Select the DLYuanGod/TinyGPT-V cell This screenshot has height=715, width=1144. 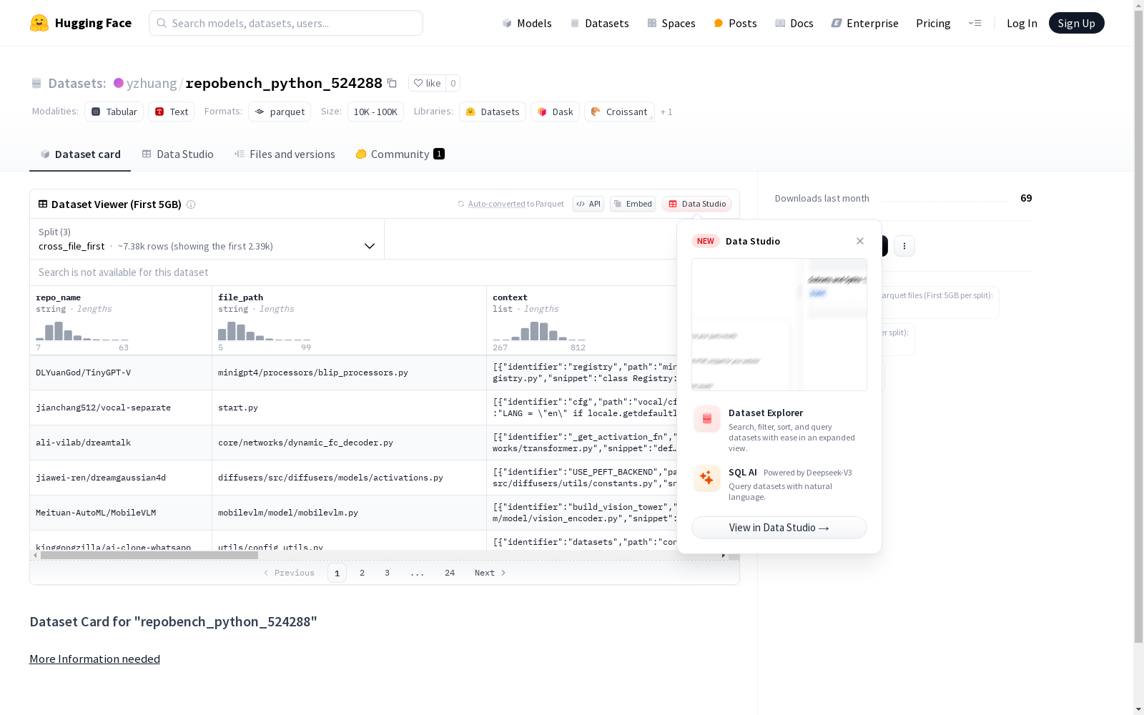(121, 373)
